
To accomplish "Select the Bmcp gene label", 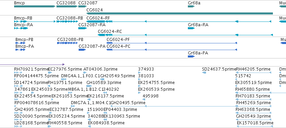I will 19,3.
